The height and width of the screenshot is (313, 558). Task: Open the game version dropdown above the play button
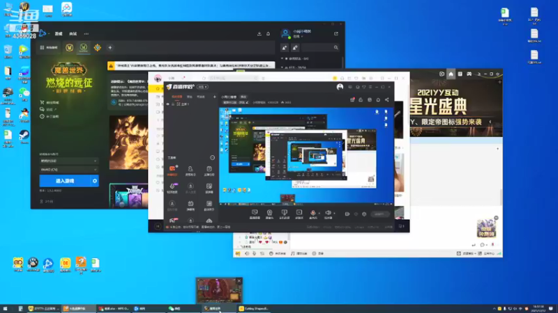point(68,161)
